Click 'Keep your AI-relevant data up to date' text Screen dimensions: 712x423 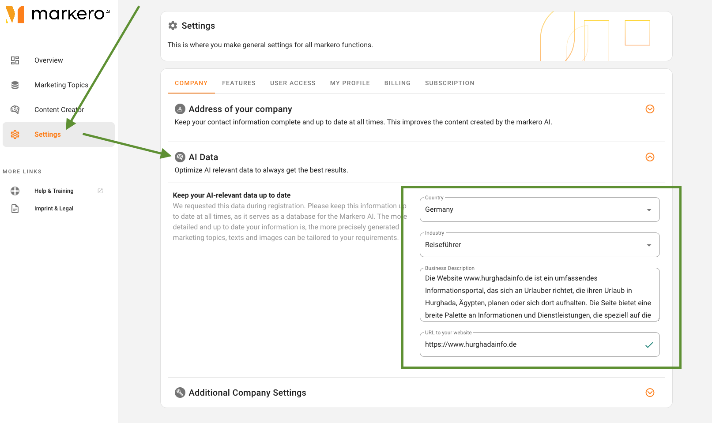[232, 195]
